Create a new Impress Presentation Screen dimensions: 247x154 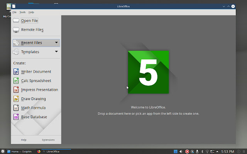coord(39,90)
